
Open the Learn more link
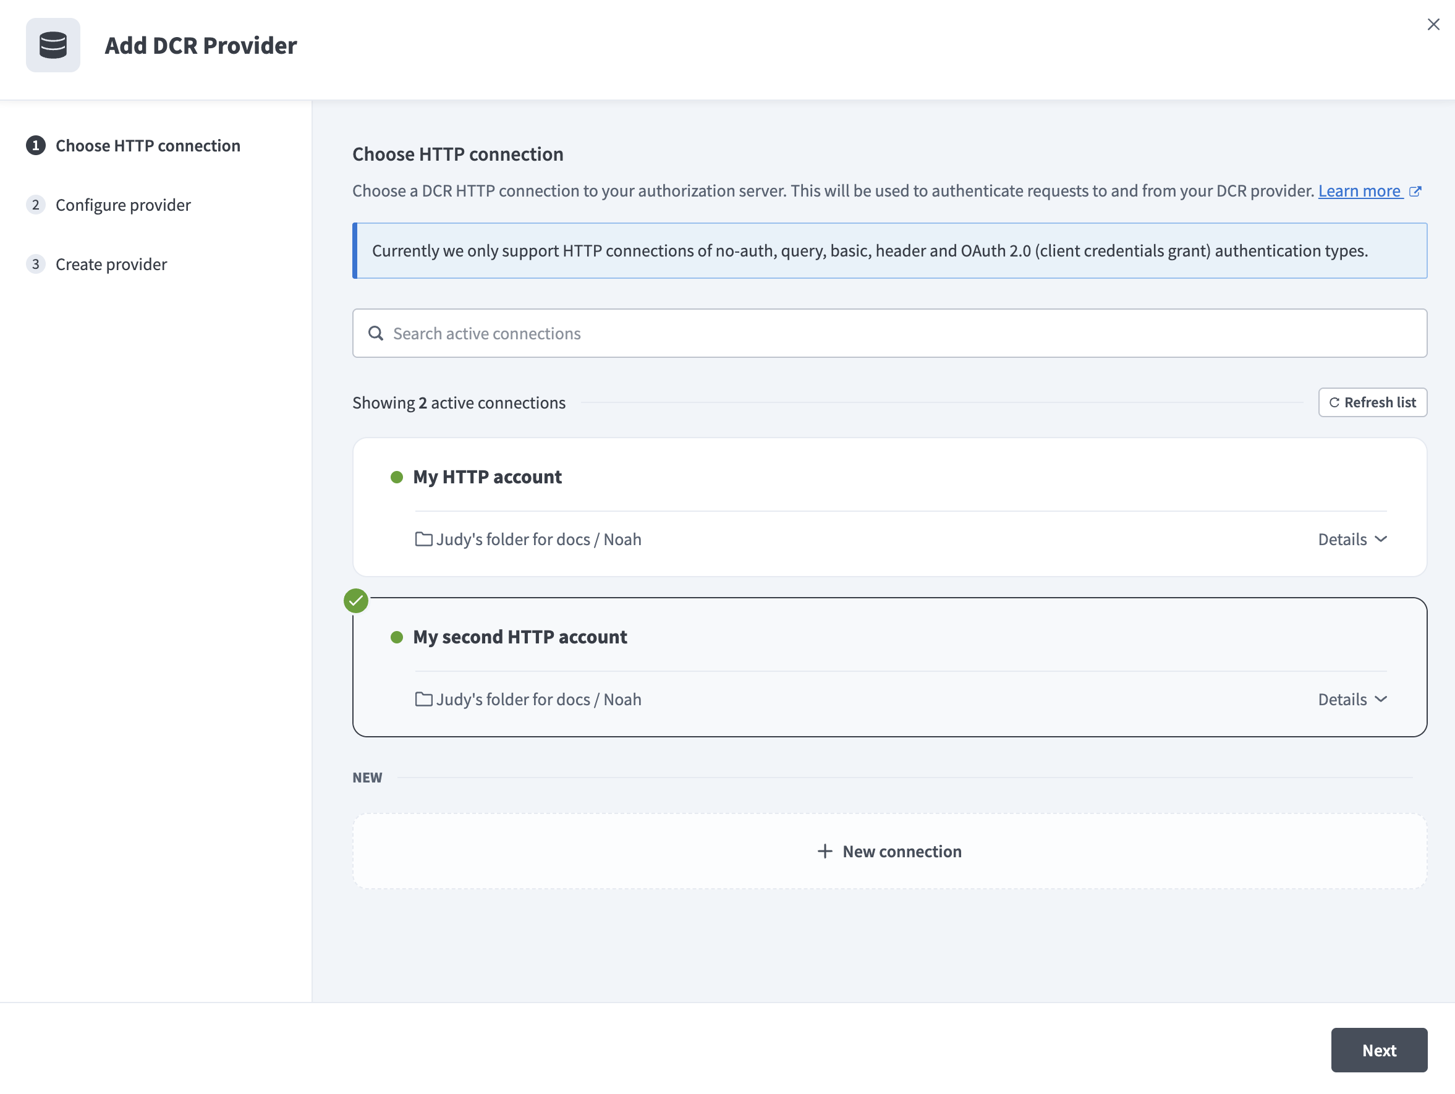click(x=1360, y=191)
